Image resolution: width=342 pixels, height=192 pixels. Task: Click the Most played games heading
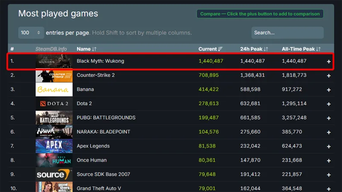pos(58,14)
